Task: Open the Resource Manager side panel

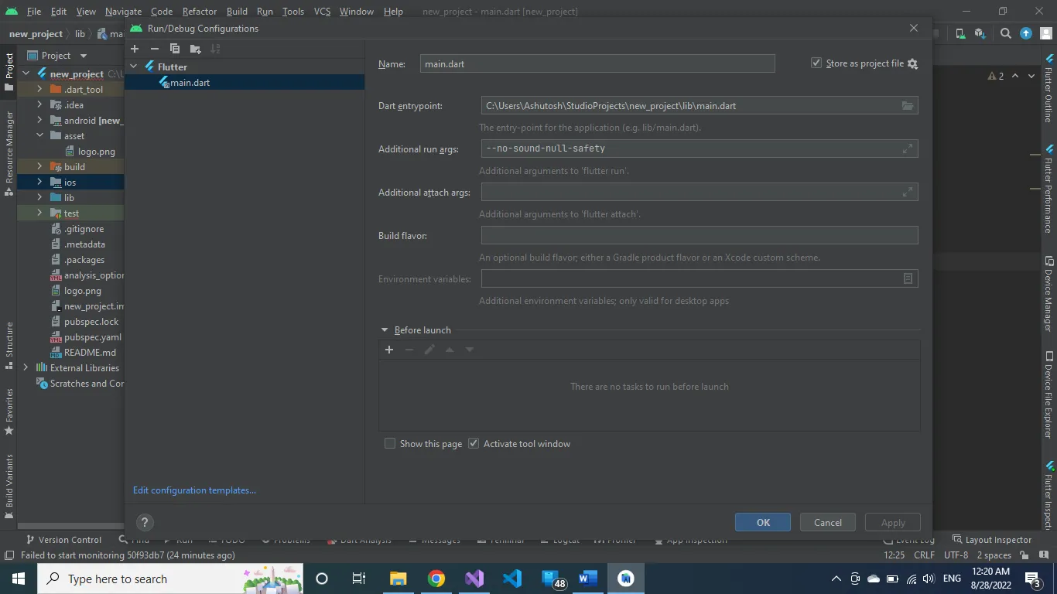Action: click(x=9, y=153)
